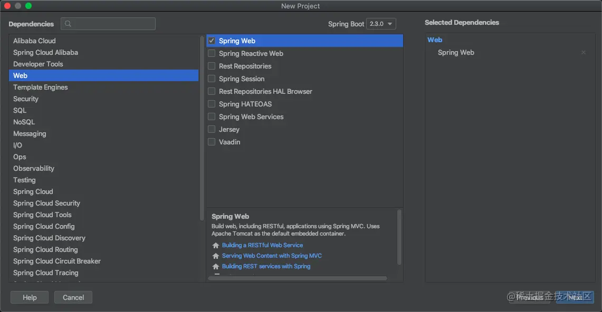Image resolution: width=602 pixels, height=312 pixels.
Task: Select the Security category in the list
Action: 26,99
